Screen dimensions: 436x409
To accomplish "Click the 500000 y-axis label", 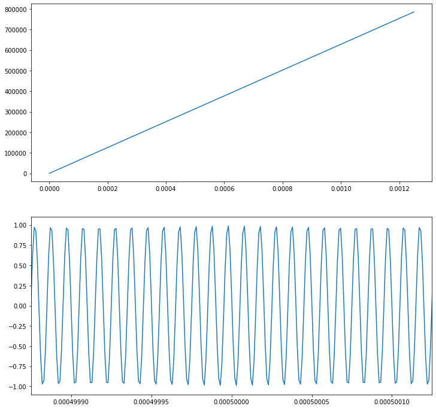I will click(16, 71).
